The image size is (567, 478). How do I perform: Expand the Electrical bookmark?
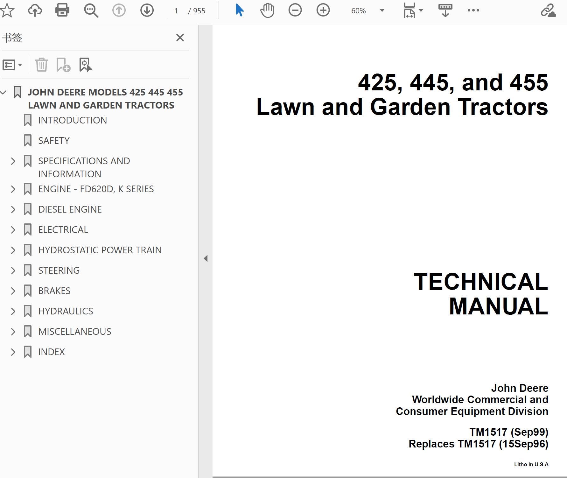pyautogui.click(x=13, y=230)
